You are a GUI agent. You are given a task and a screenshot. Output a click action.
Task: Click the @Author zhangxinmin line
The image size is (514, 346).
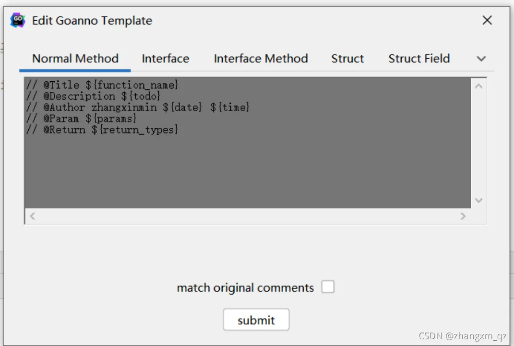[x=138, y=107]
